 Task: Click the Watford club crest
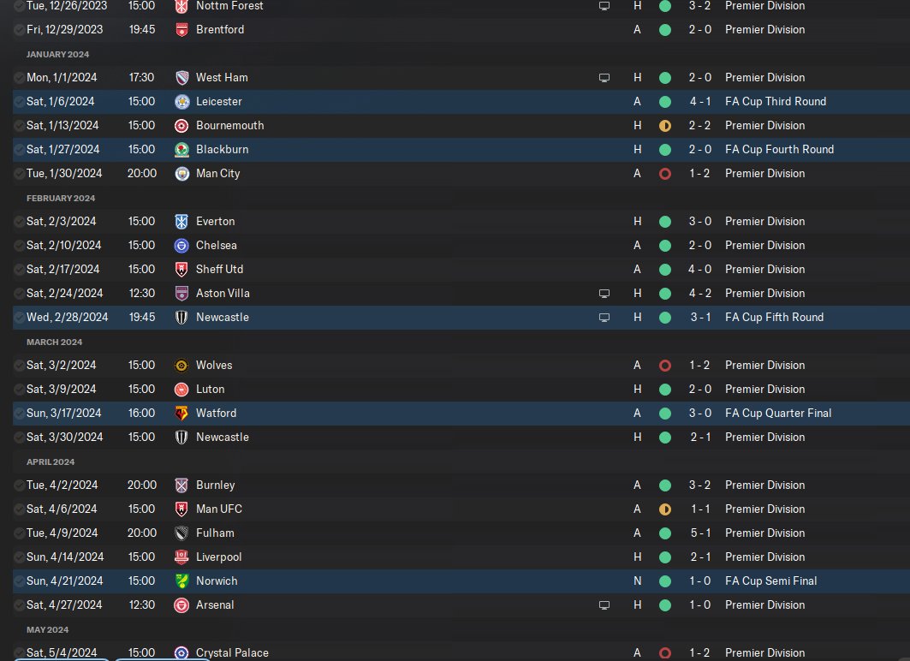181,414
